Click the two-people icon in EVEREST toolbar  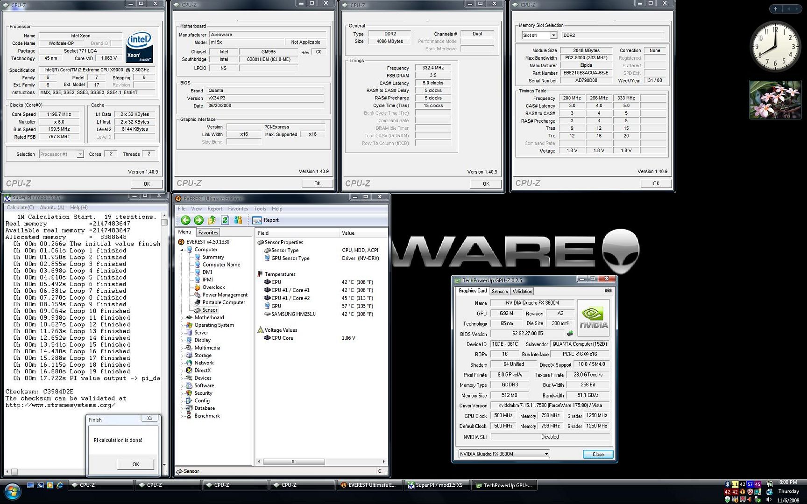tap(238, 220)
